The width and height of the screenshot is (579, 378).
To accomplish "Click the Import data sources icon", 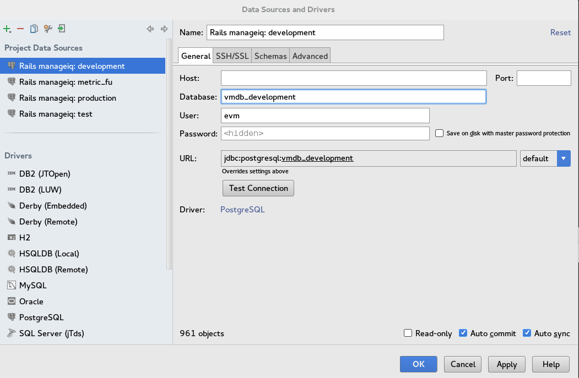I will click(x=61, y=29).
